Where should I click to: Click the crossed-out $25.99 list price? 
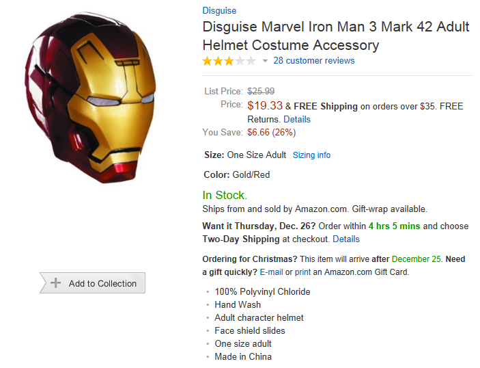[x=261, y=91]
